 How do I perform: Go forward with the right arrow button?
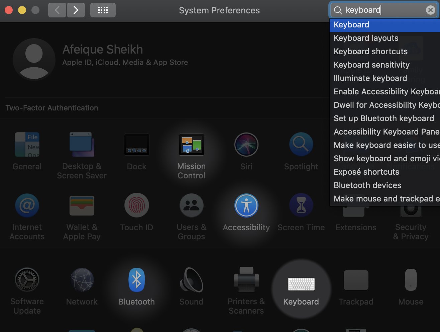pyautogui.click(x=76, y=10)
